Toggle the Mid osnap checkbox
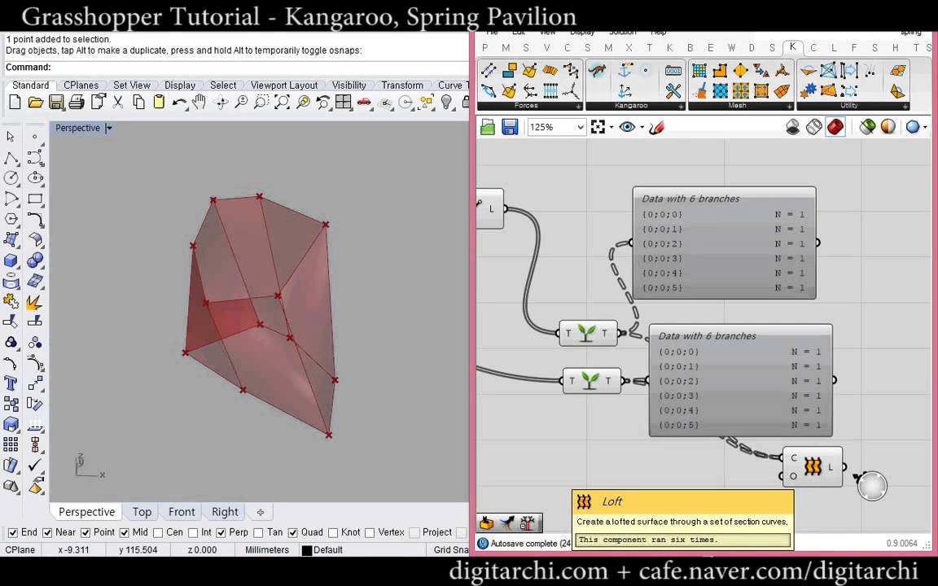This screenshot has width=938, height=586. click(125, 532)
